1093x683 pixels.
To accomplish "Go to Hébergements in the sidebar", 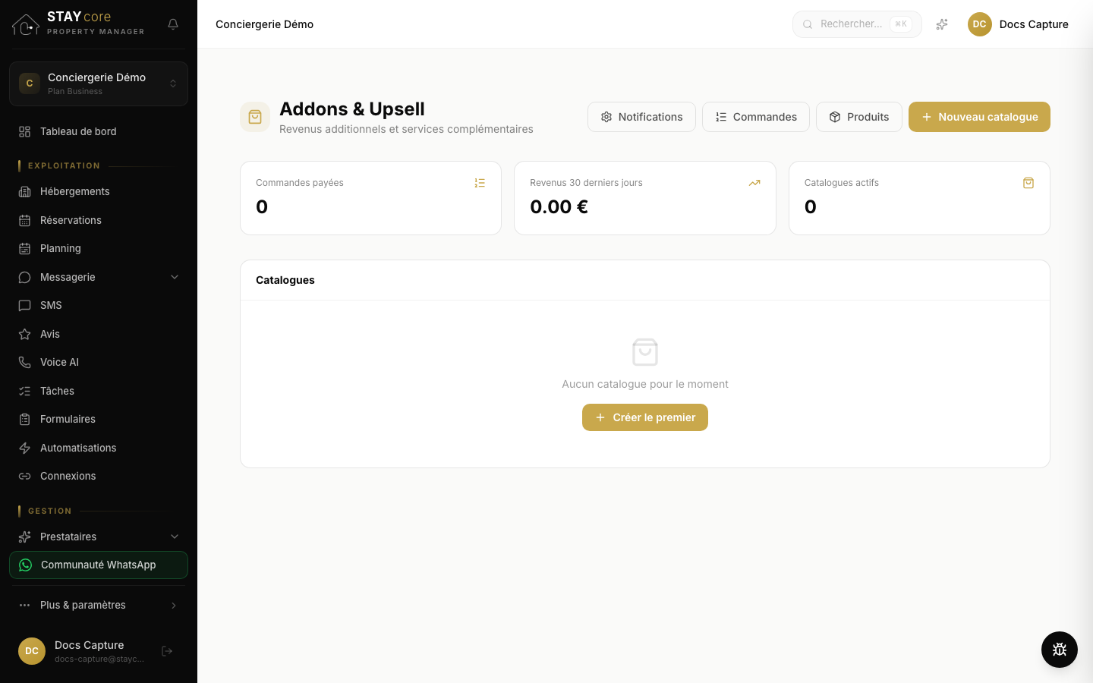I will click(99, 191).
